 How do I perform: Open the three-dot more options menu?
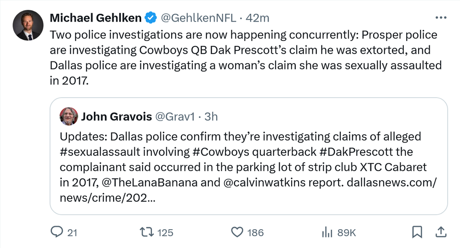pyautogui.click(x=441, y=18)
